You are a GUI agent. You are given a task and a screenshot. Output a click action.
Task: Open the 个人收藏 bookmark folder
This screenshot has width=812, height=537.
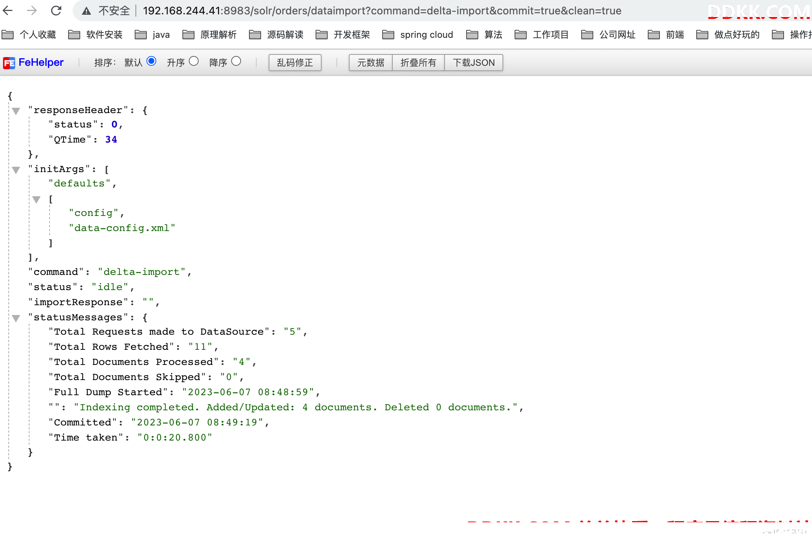29,35
